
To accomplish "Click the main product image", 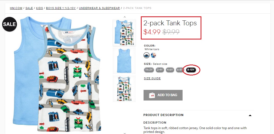I will point(57,74).
